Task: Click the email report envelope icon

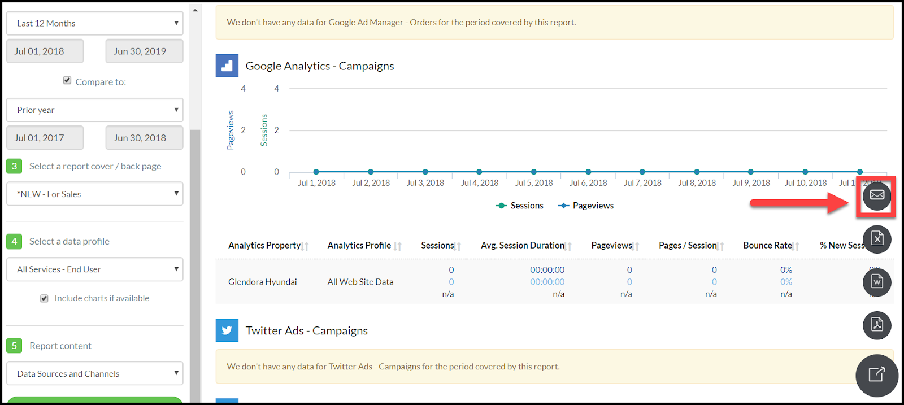Action: [877, 196]
